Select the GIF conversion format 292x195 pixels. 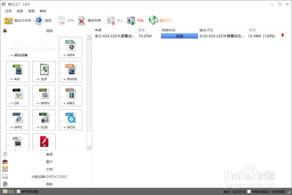18,96
